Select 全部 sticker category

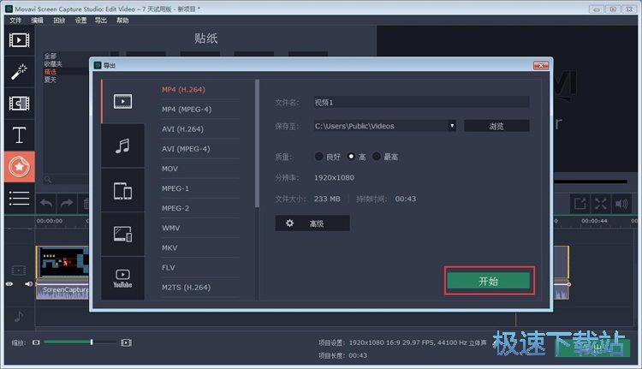click(50, 57)
